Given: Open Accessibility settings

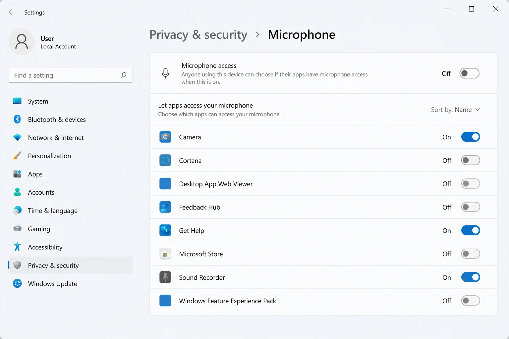Looking at the screenshot, I should pyautogui.click(x=71, y=247).
